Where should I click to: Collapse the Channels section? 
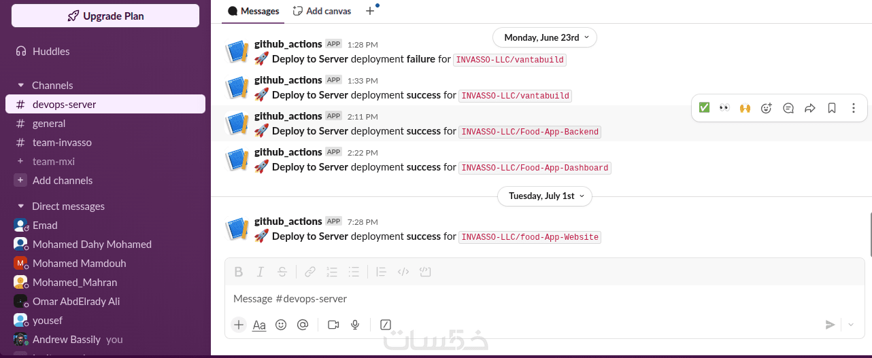21,86
